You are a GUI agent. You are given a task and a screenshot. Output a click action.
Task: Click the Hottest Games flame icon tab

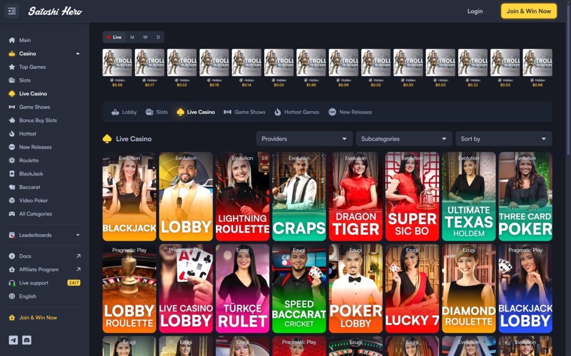tap(278, 112)
